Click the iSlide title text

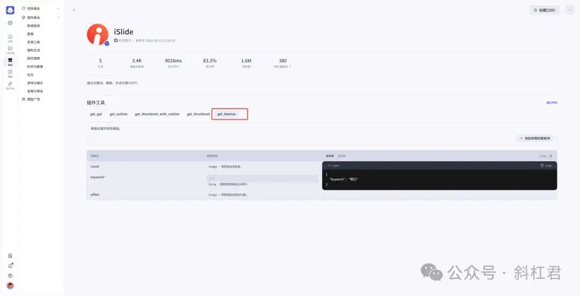pos(124,32)
